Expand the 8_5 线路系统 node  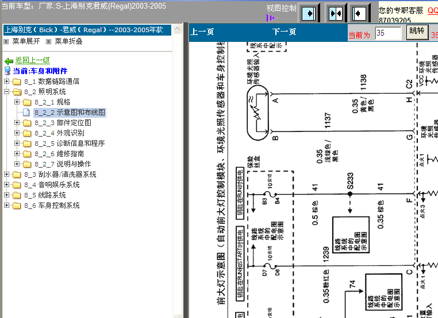[x=7, y=195]
